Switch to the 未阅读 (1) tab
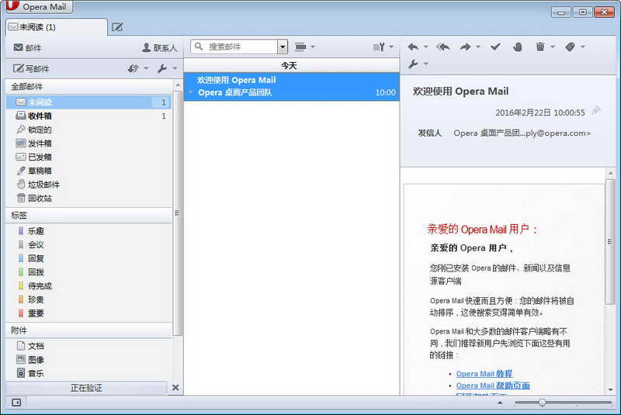This screenshot has width=621, height=415. click(x=56, y=27)
